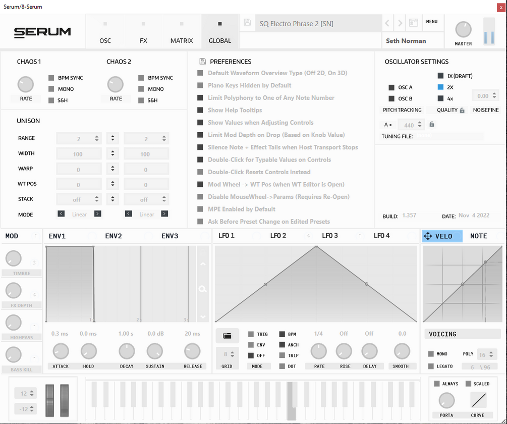Toggle Piano Keys Hidden by Default
The height and width of the screenshot is (424, 507).
click(200, 85)
